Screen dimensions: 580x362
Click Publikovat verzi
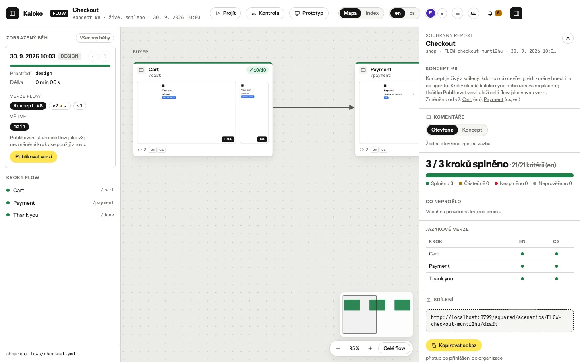coord(33,157)
